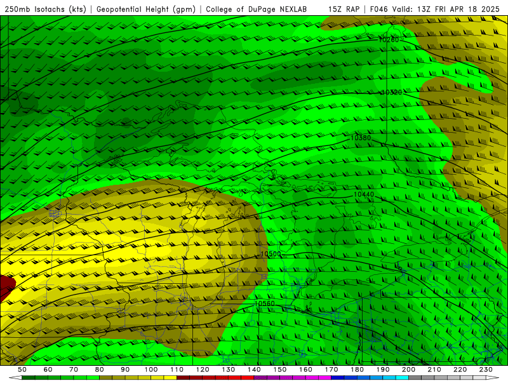This screenshot has width=508, height=381.
Task: Click the 180 value on the color scale
Action: click(x=357, y=370)
